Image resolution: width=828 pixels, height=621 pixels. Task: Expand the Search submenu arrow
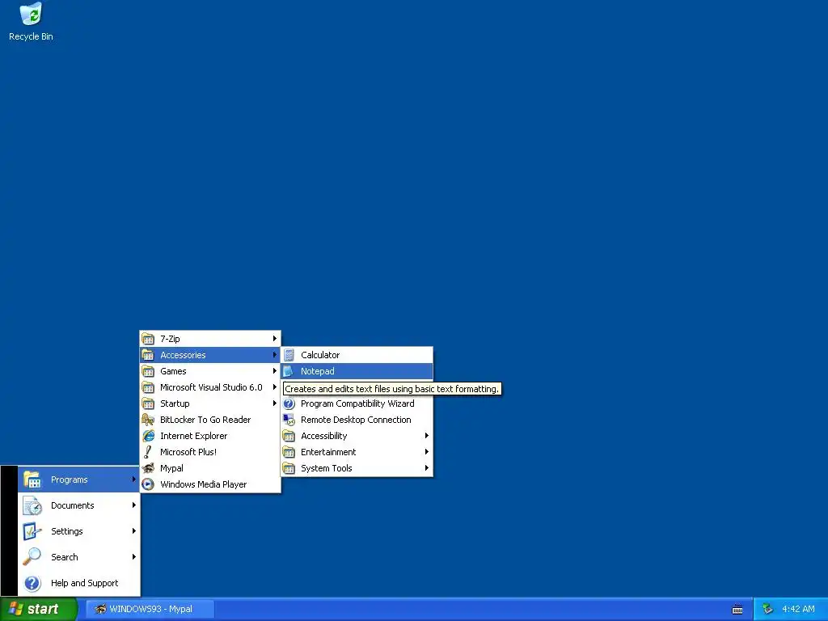point(134,557)
